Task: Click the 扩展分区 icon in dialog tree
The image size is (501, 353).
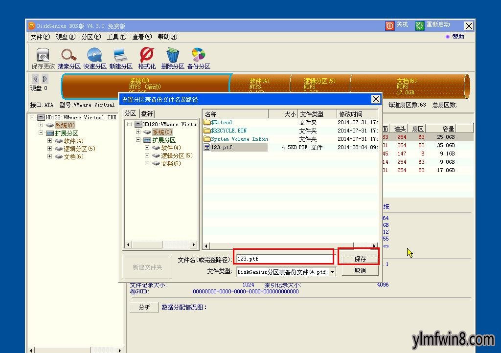Action: coord(147,140)
